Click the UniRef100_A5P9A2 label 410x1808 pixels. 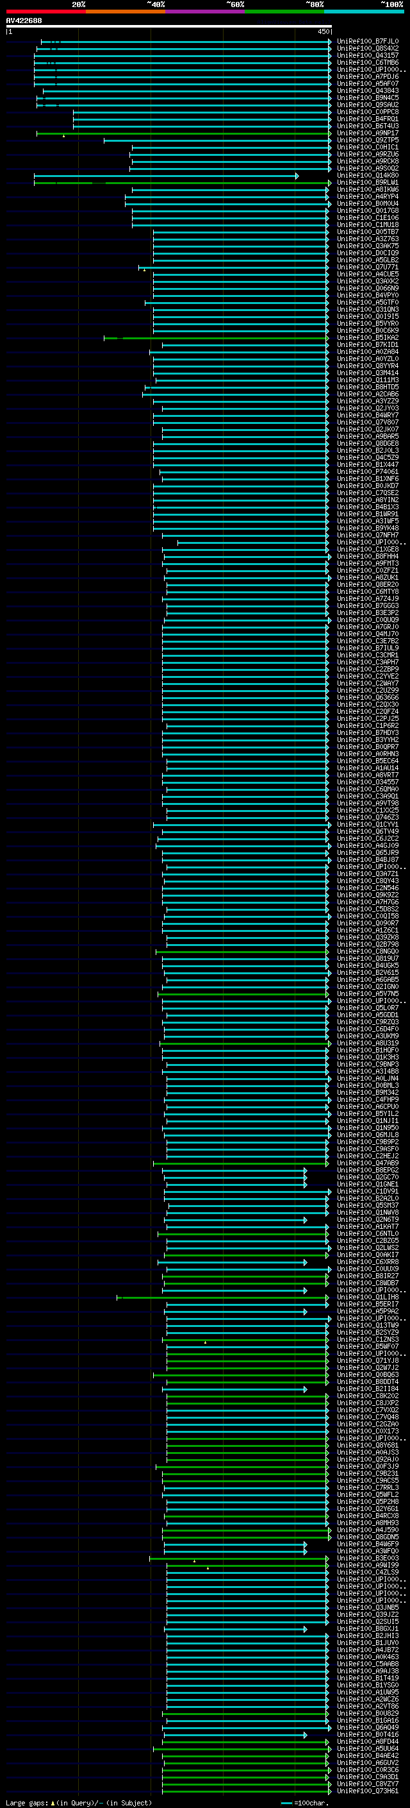pyautogui.click(x=367, y=1311)
